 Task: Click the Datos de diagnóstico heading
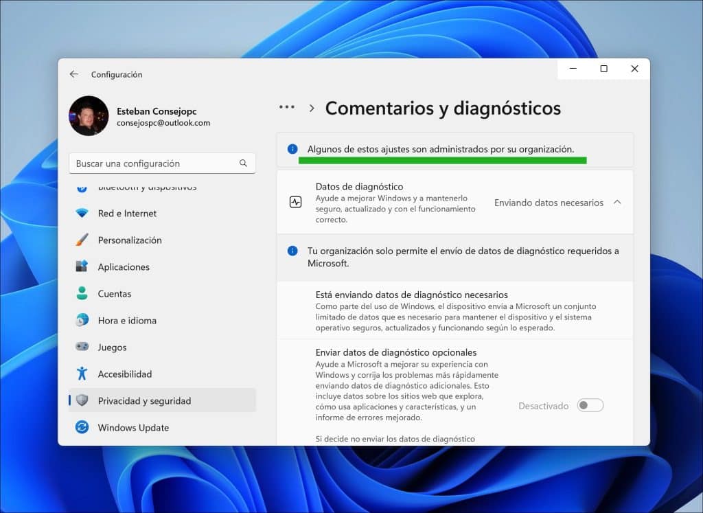pos(359,187)
